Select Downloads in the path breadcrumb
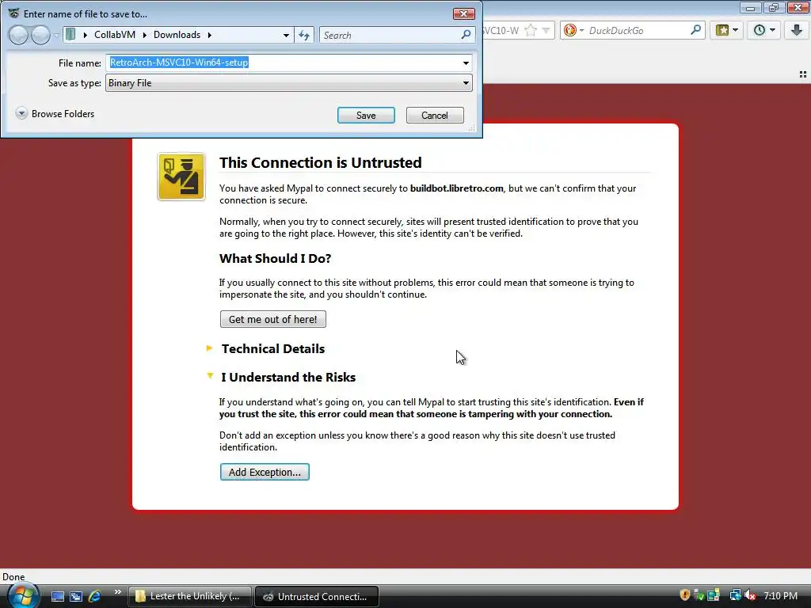Viewport: 811px width, 608px height. coord(177,35)
